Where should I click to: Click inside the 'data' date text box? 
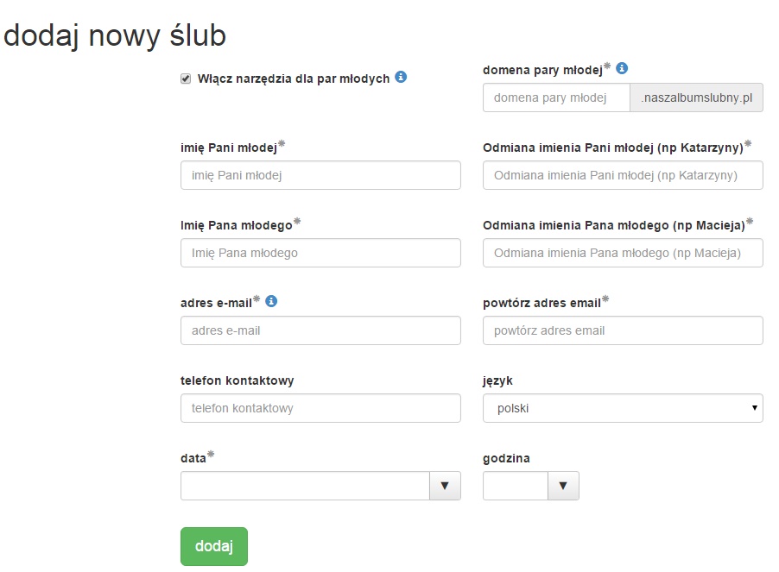(x=305, y=486)
